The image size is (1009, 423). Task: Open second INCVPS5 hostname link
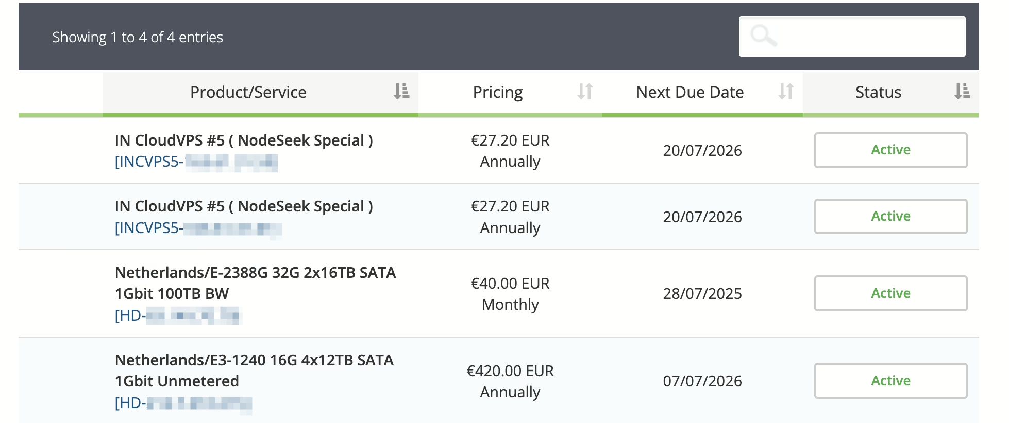click(x=198, y=228)
